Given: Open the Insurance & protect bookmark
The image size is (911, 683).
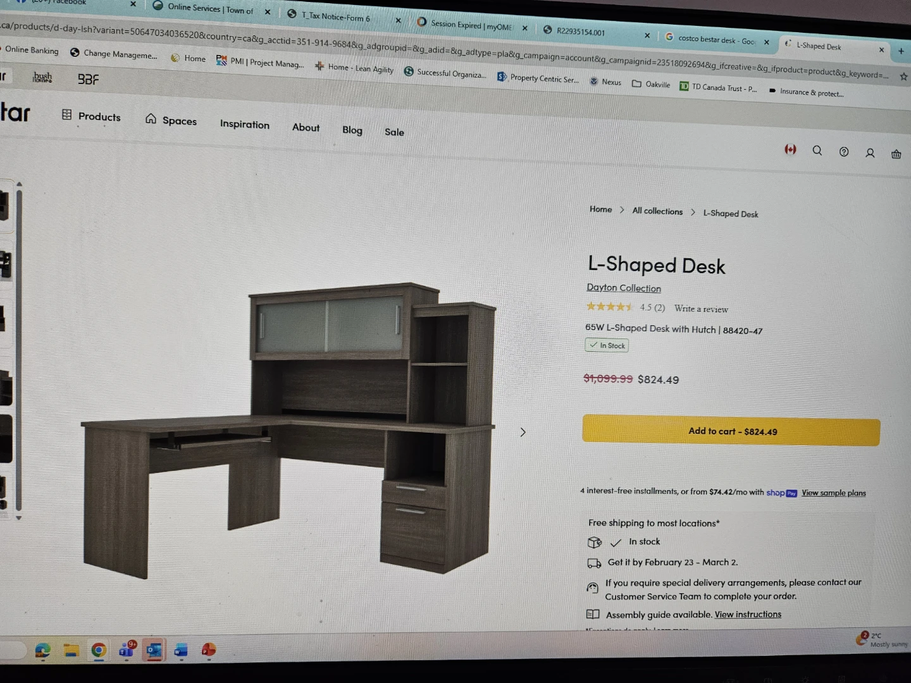Looking at the screenshot, I should [x=806, y=92].
